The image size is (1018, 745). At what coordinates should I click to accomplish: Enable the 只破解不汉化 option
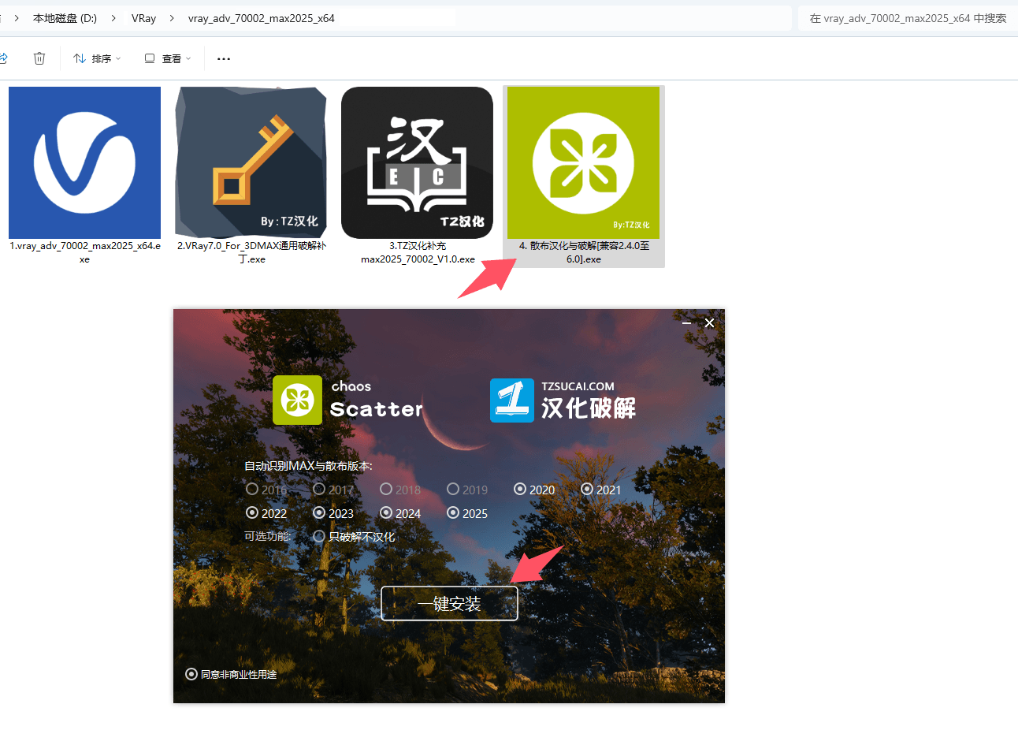[x=319, y=536]
